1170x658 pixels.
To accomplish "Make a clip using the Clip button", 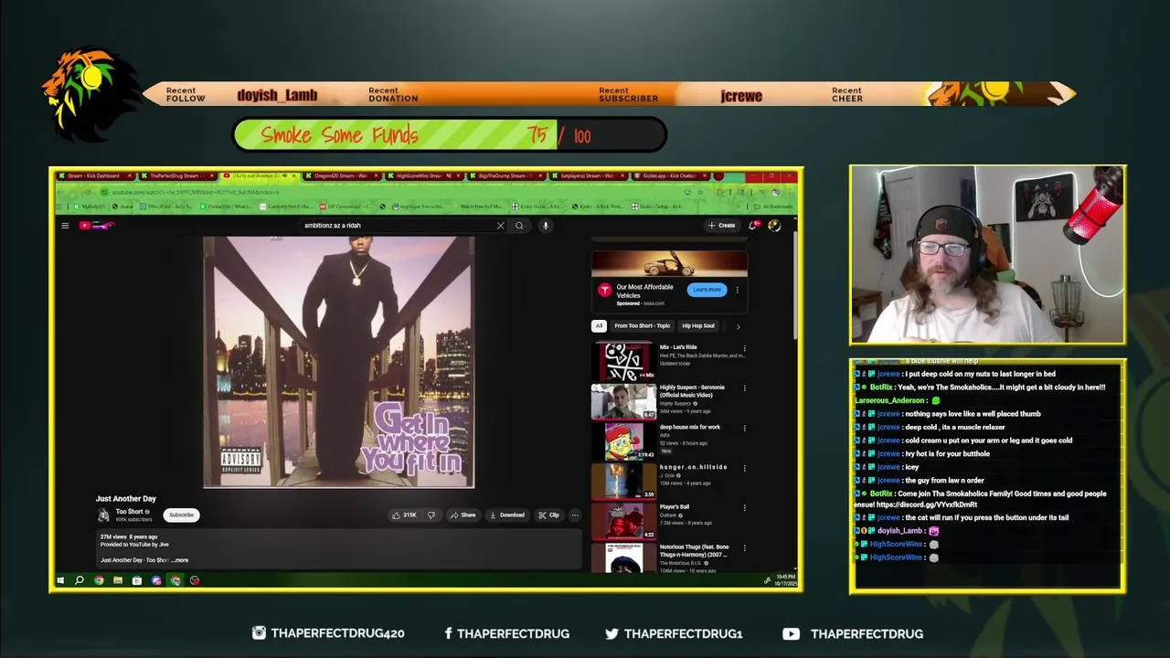I will click(548, 515).
